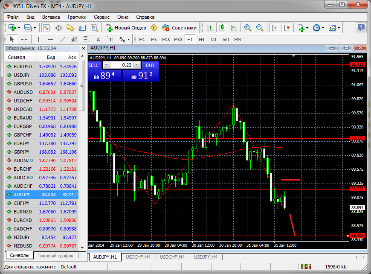Select the Cursor arrow tool
Viewport: 371px width, 274px height.
(12, 39)
